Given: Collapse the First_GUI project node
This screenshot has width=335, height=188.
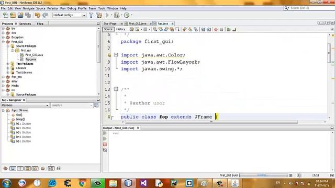Looking at the screenshot, I should [3, 42].
